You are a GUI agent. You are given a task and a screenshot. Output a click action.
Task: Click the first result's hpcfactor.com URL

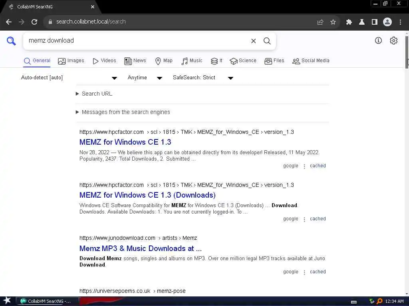[187, 132]
